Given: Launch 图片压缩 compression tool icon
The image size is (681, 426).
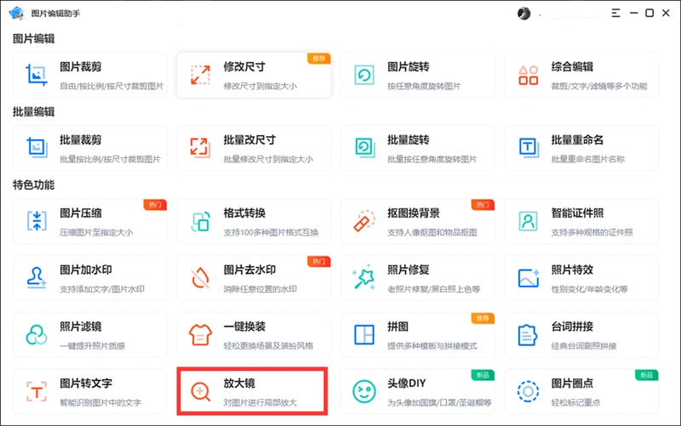Looking at the screenshot, I should pos(37,221).
